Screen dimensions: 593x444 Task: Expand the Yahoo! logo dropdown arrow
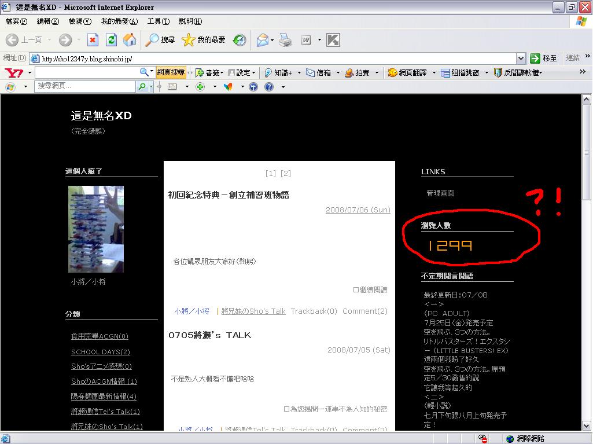click(x=30, y=72)
